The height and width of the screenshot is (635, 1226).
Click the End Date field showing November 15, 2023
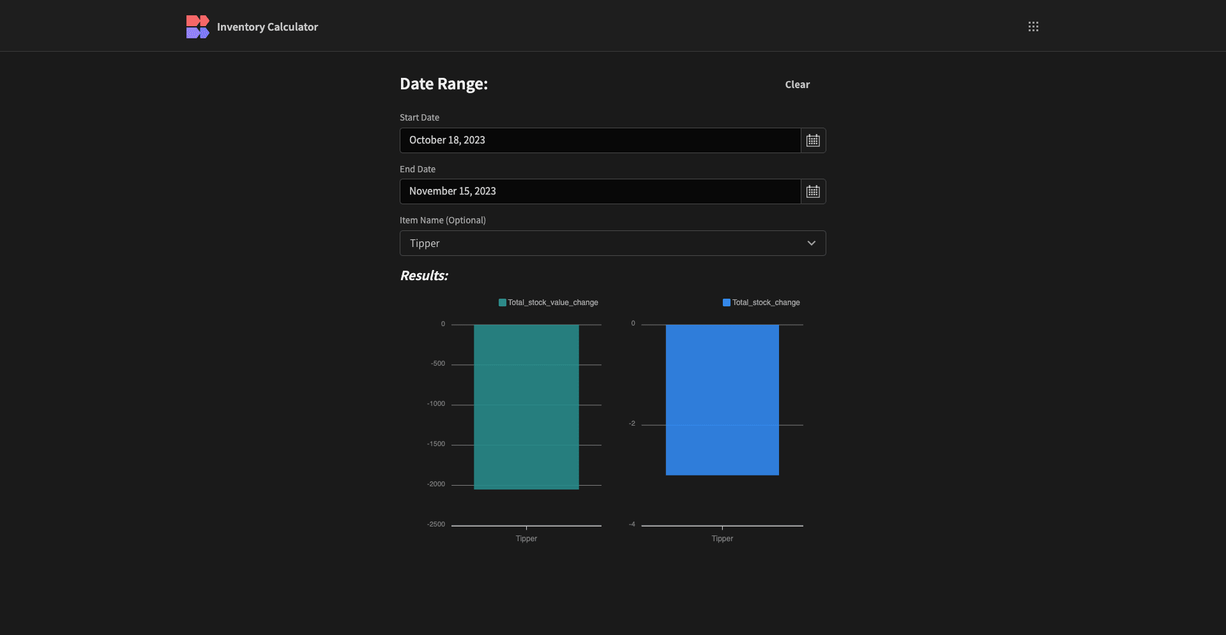coord(600,191)
